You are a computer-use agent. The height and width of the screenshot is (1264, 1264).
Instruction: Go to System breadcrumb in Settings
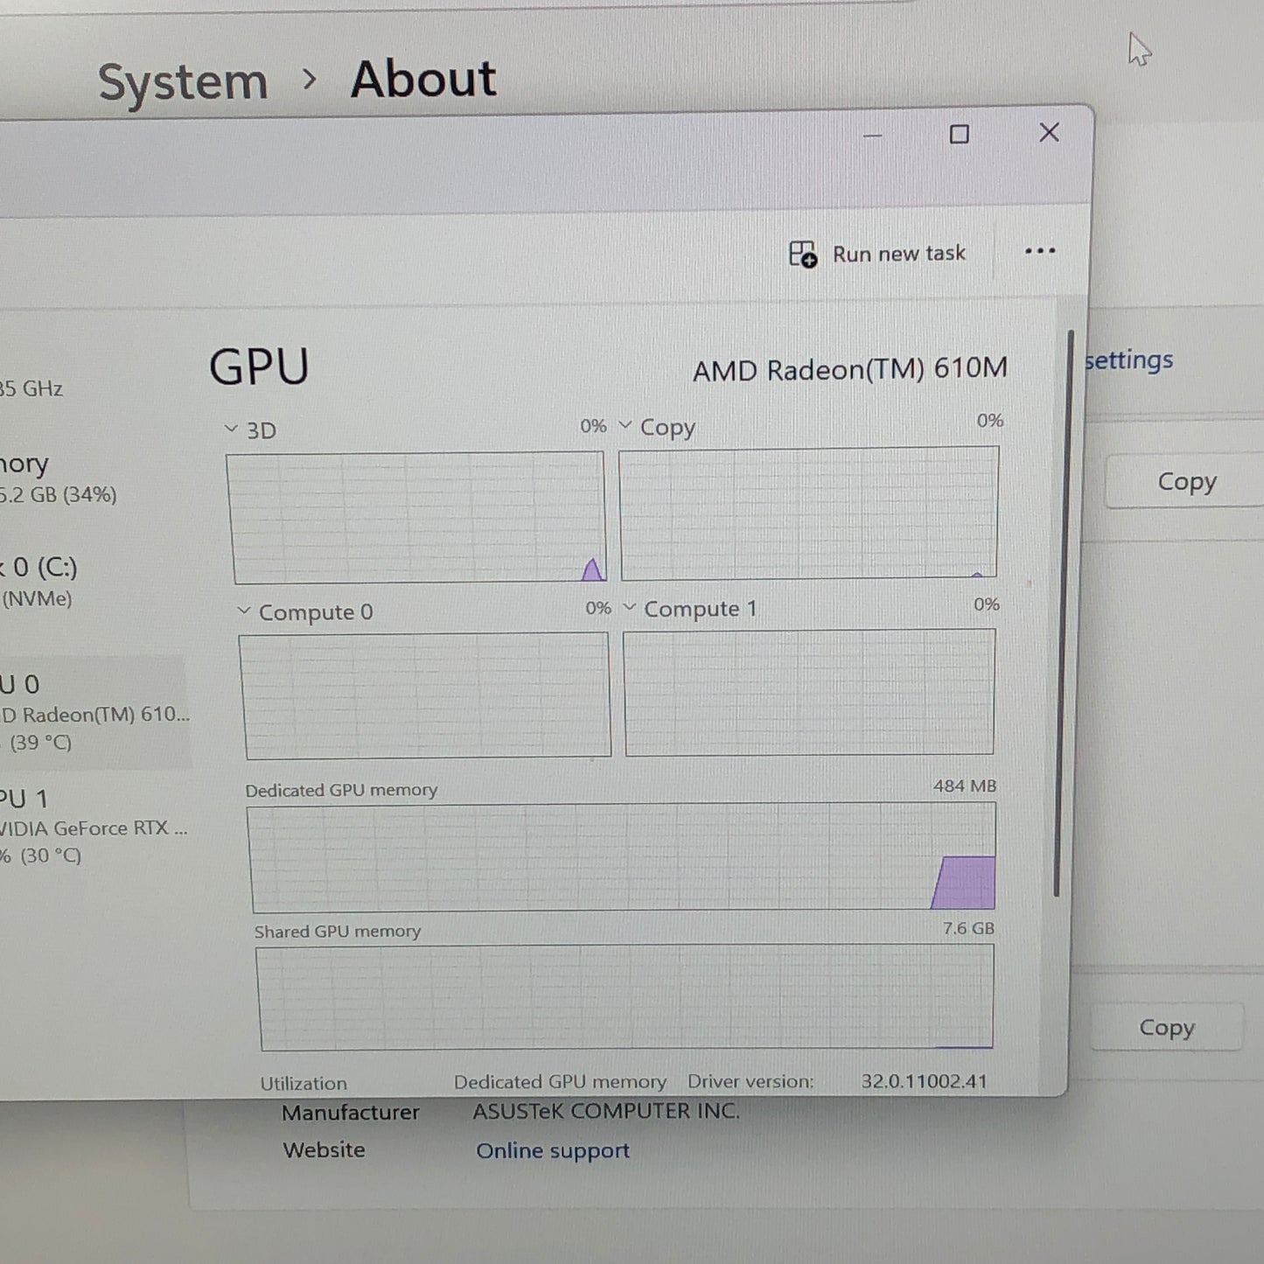point(183,82)
